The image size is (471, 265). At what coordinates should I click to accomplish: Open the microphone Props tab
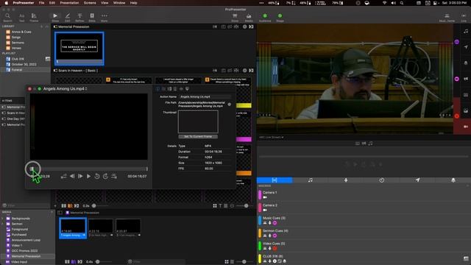point(346,180)
